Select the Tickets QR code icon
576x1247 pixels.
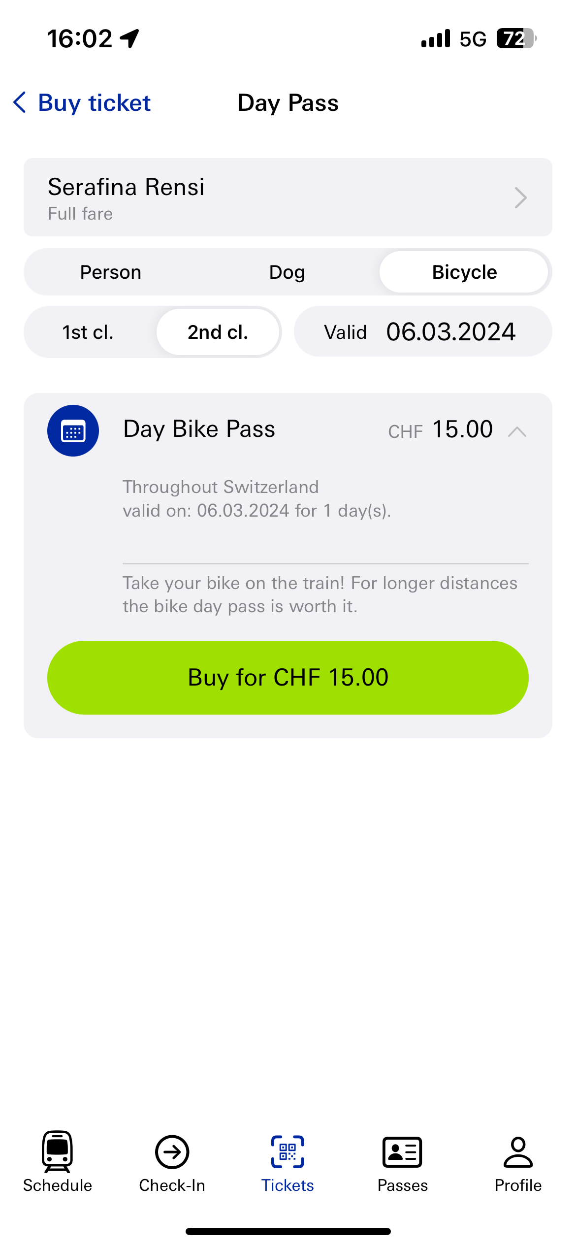pos(288,1152)
